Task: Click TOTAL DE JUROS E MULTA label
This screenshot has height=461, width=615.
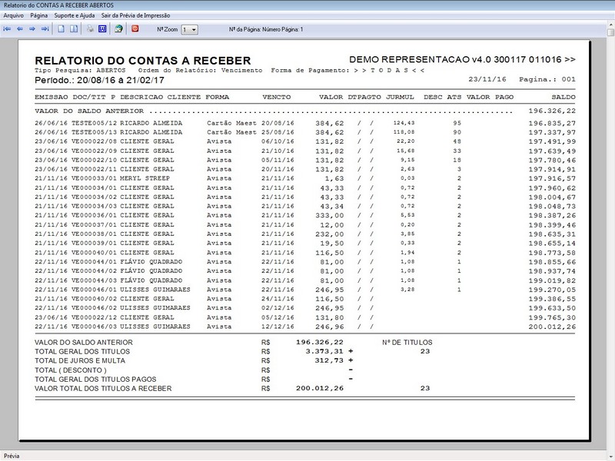Action: pos(80,361)
